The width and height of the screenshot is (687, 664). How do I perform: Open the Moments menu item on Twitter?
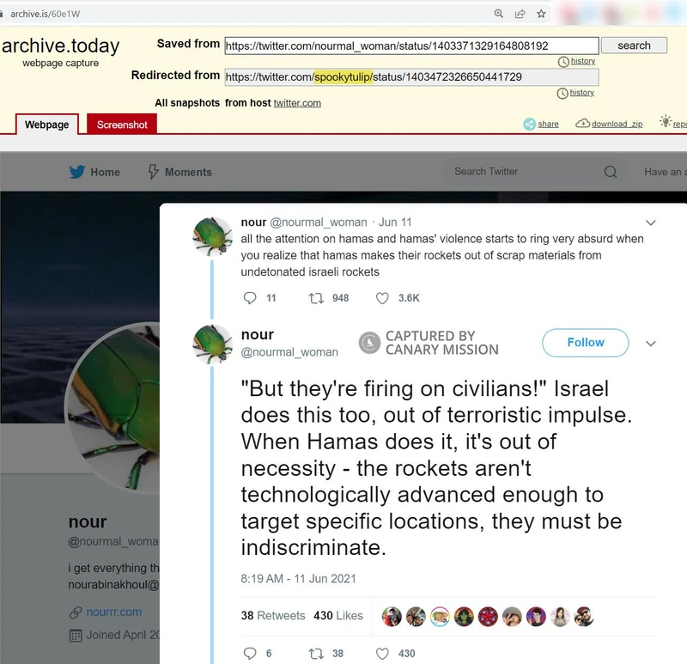[x=188, y=172]
